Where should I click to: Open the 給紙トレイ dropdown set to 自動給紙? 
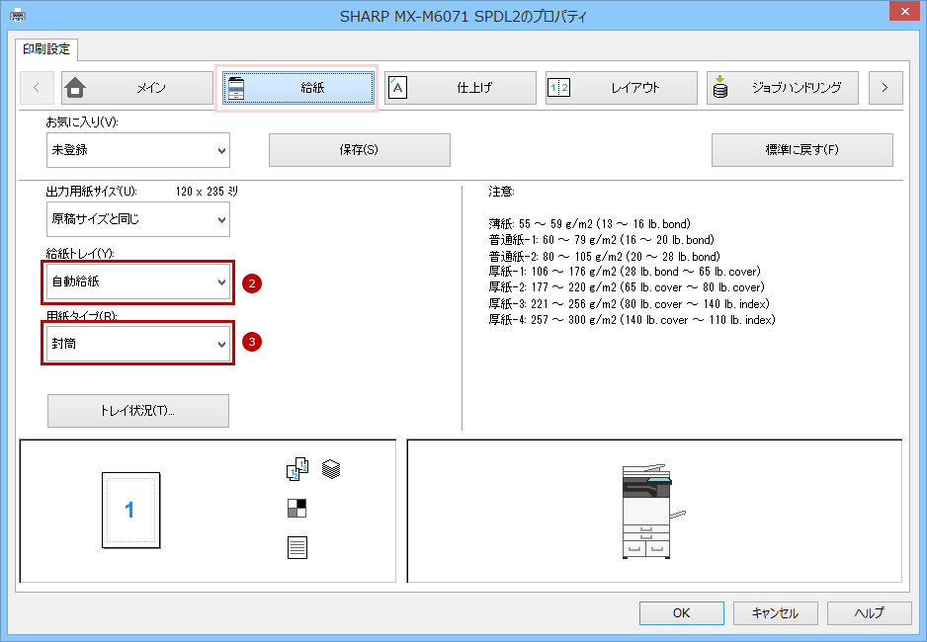138,281
